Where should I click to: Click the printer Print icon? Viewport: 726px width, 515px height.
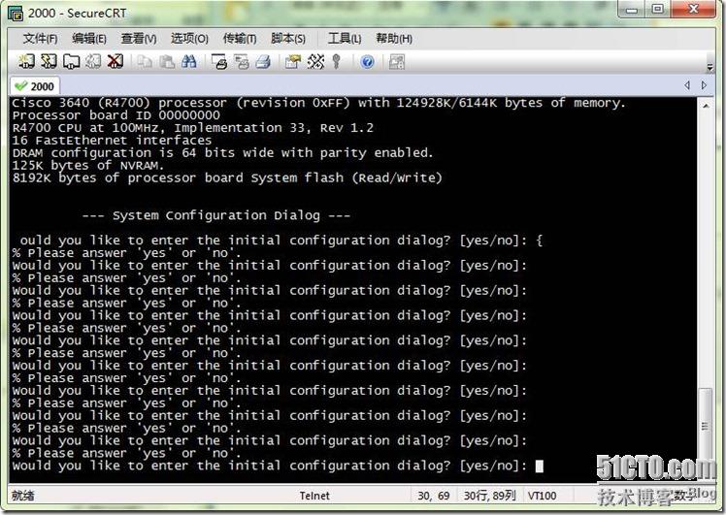(263, 61)
